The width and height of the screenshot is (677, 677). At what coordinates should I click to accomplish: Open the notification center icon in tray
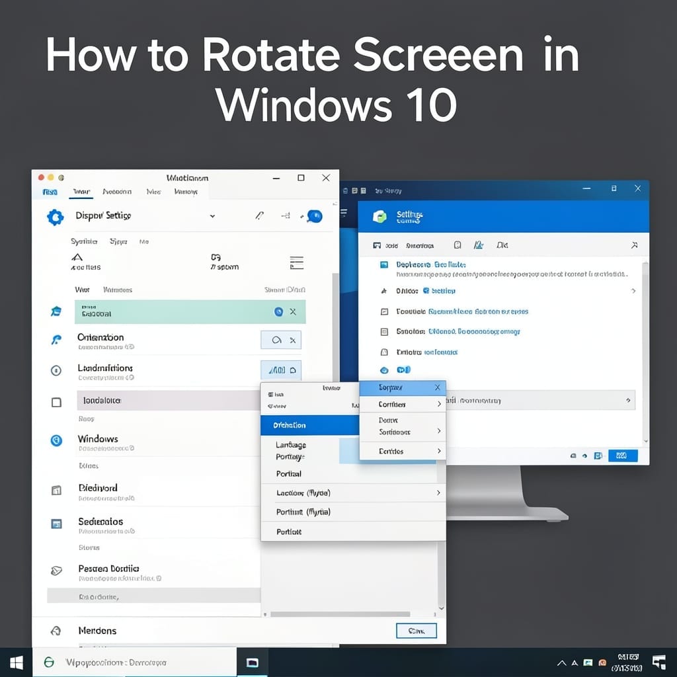659,662
